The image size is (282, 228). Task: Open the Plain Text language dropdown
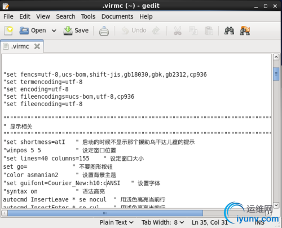coord(117,222)
